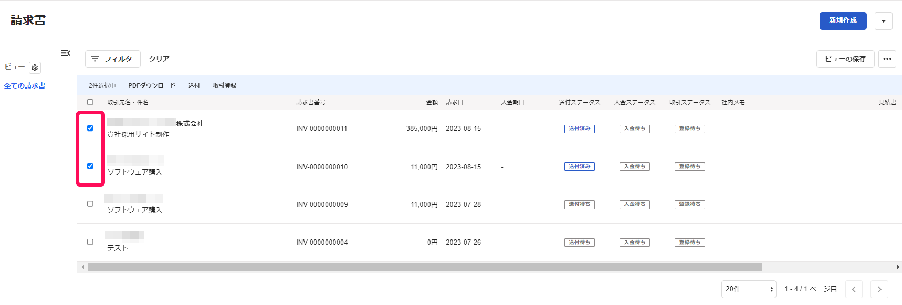Click 貴社採用サイト制作 subject text
Screen dimensions: 902x305
pos(138,134)
